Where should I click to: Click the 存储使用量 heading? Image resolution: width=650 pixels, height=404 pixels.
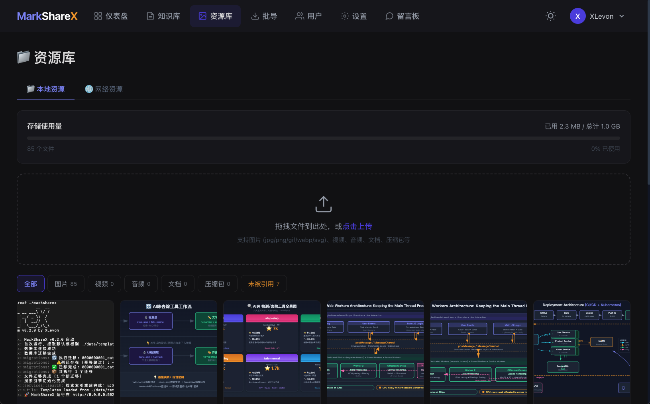pos(45,126)
